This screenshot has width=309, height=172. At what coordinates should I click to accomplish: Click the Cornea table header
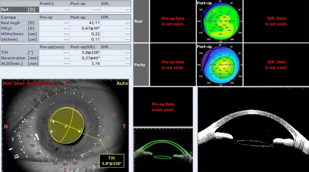point(9,17)
